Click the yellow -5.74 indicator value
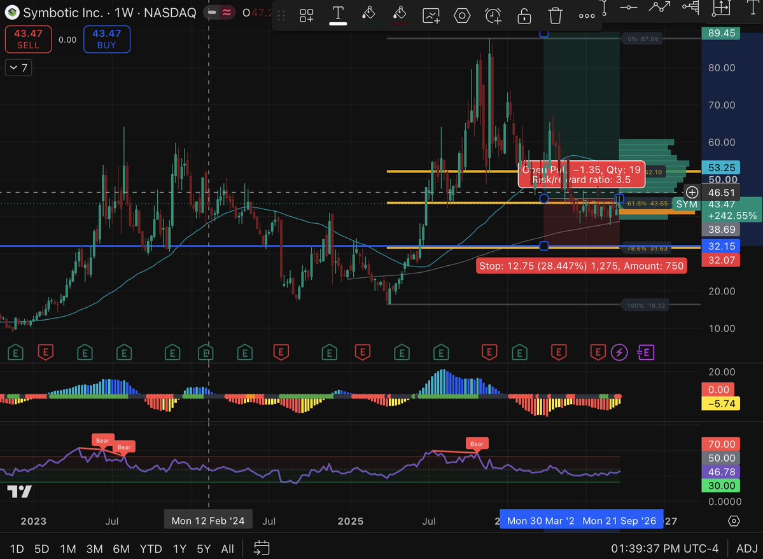 pos(720,403)
